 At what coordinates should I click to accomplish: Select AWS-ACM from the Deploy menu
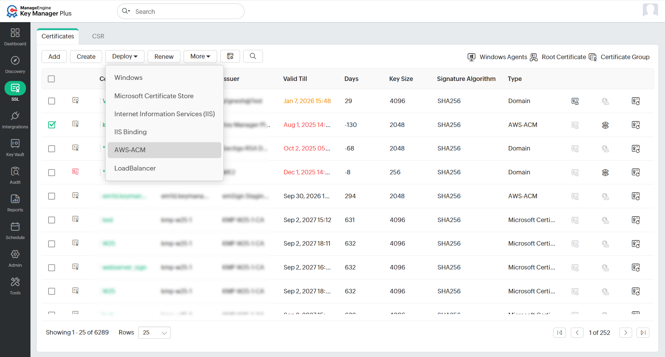[x=165, y=150]
